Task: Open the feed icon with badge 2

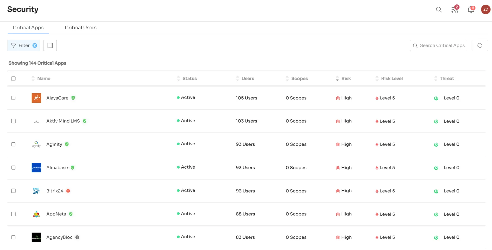Action: (455, 9)
